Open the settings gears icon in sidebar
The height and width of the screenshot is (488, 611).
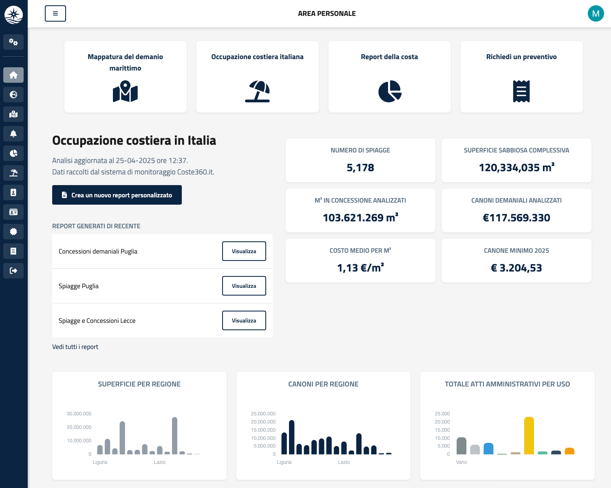click(13, 42)
